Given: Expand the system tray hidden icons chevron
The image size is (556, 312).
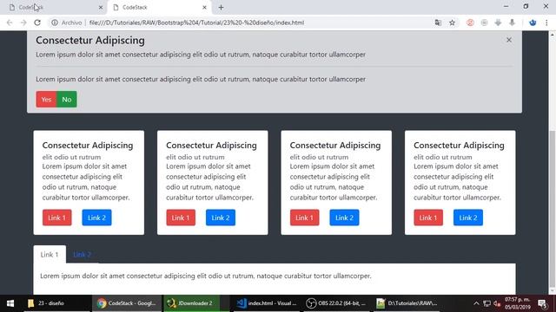Looking at the screenshot, I should [x=476, y=303].
